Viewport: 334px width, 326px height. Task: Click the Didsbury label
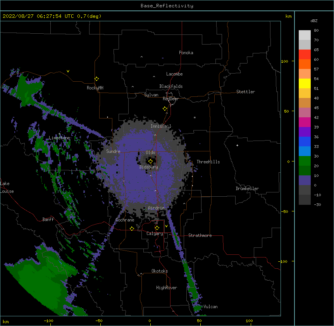click(149, 167)
